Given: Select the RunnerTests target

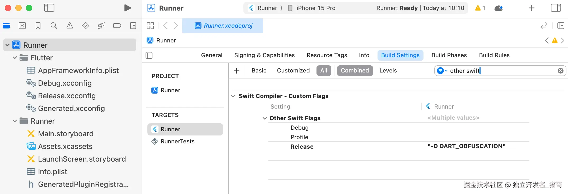Looking at the screenshot, I should click(x=177, y=142).
